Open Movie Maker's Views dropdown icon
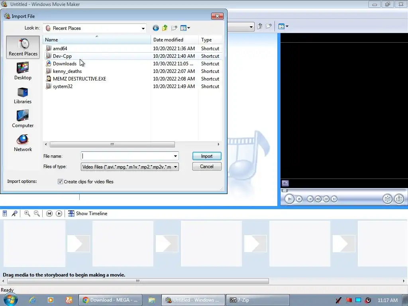This screenshot has width=408, height=306. (283, 26)
